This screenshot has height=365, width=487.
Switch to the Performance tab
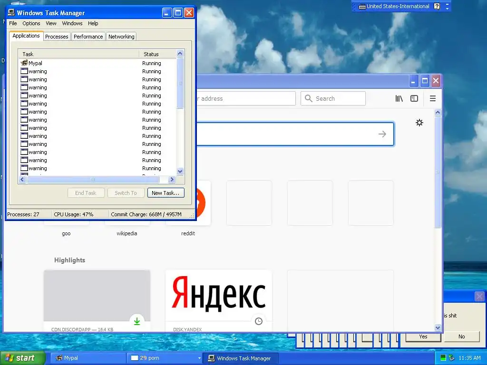tap(88, 37)
